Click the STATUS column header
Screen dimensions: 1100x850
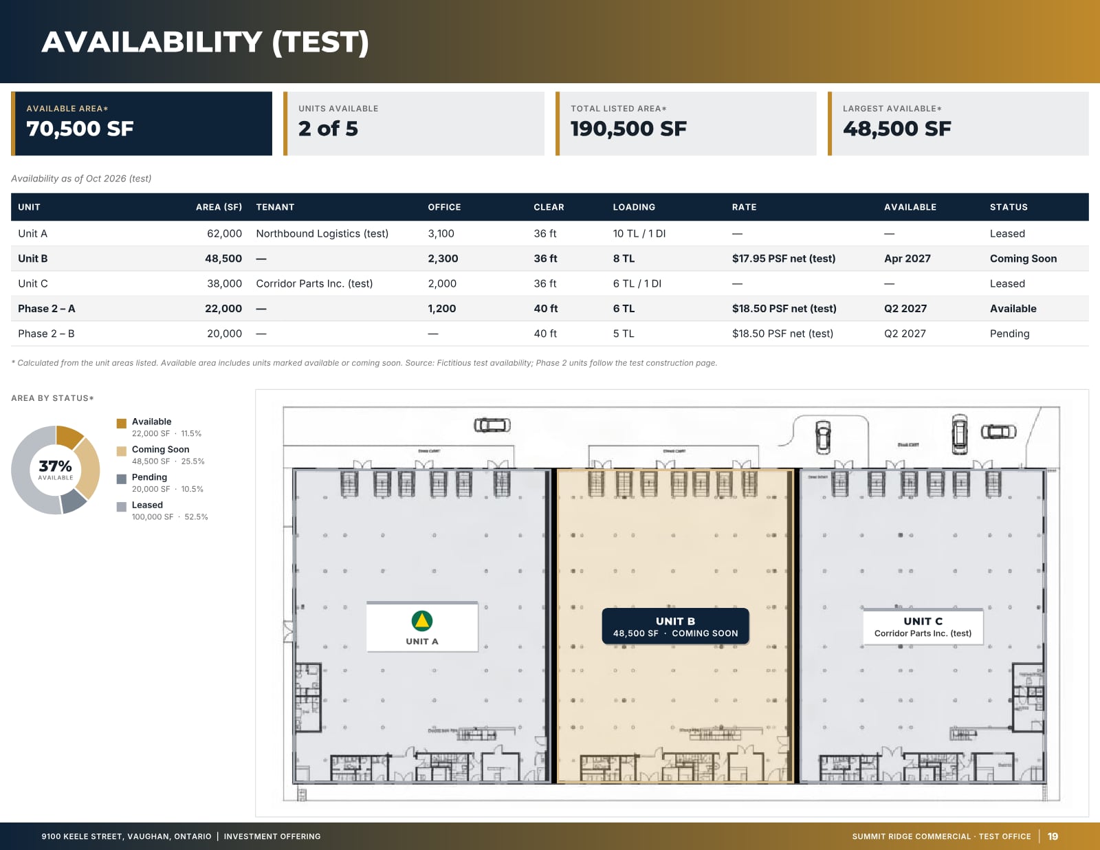[x=1009, y=207]
